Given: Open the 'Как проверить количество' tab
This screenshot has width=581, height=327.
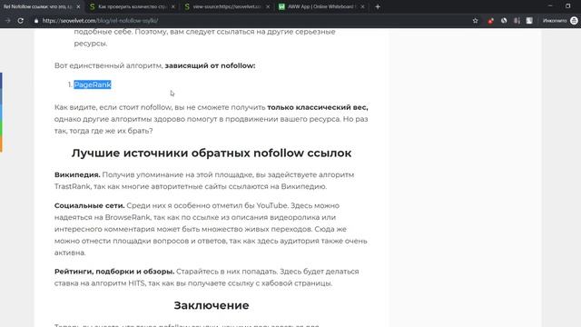Looking at the screenshot, I should (132, 6).
